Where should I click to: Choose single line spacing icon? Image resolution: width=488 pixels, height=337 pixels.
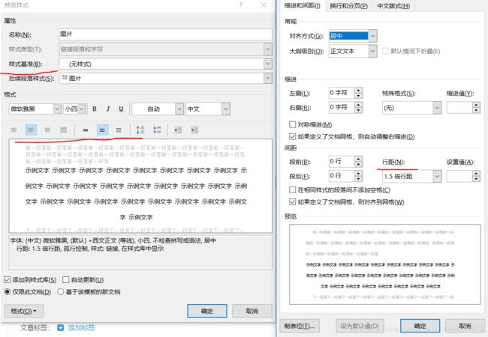pyautogui.click(x=86, y=130)
